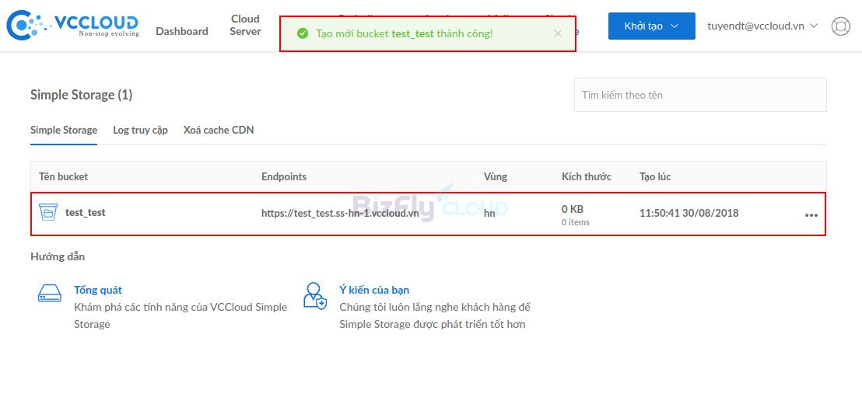
Task: Select the Simple Storage tab
Action: pos(64,130)
